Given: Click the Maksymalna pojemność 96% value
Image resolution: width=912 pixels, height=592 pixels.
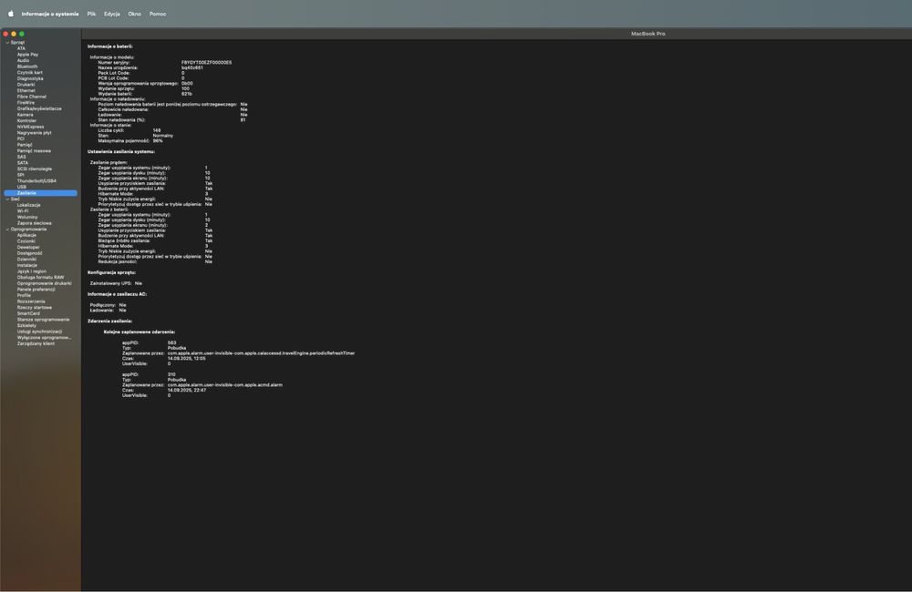Looking at the screenshot, I should (x=158, y=141).
